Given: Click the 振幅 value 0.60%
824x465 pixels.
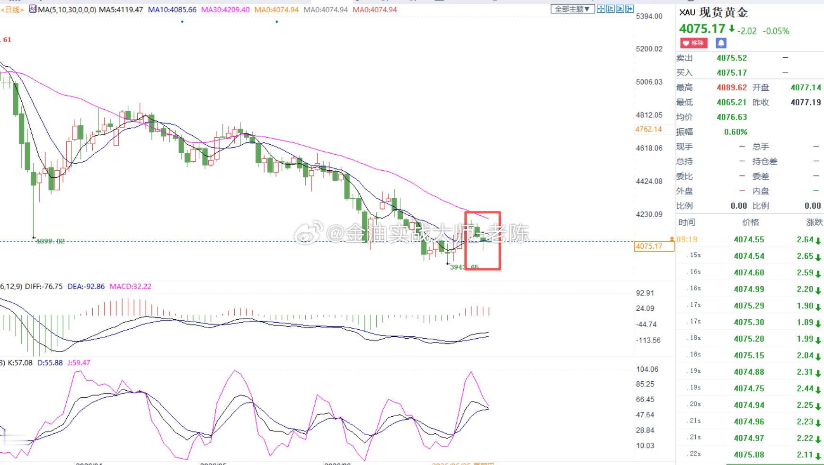Looking at the screenshot, I should click(x=736, y=132).
